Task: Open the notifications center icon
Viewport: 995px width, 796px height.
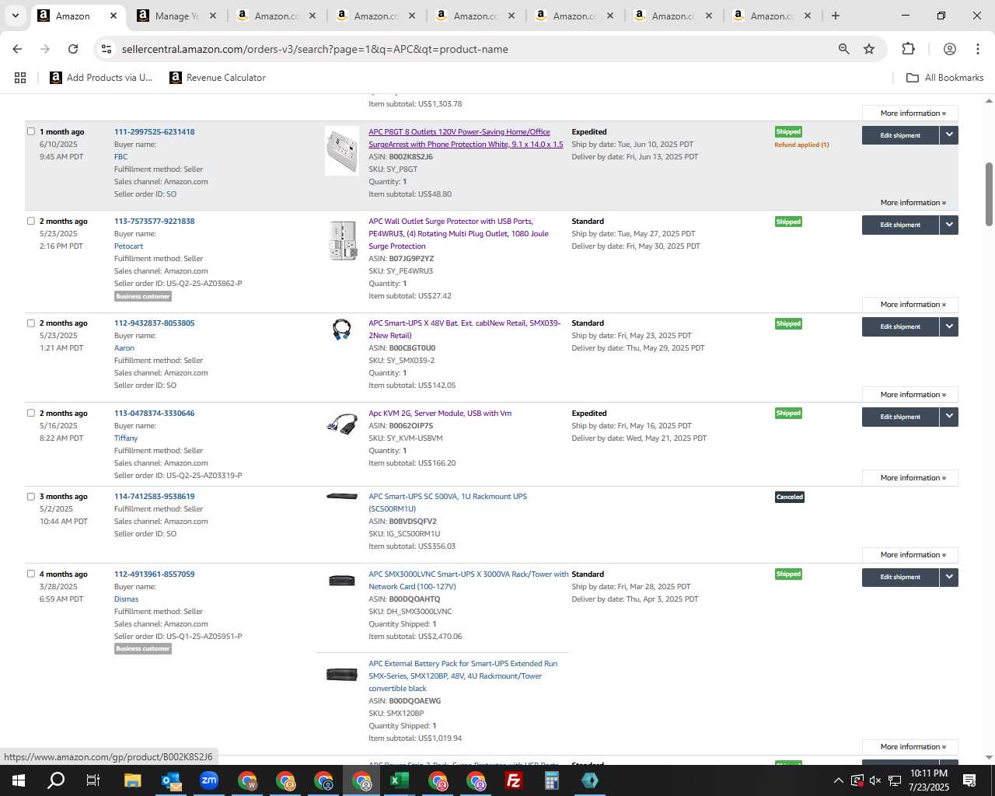Action: [x=969, y=780]
